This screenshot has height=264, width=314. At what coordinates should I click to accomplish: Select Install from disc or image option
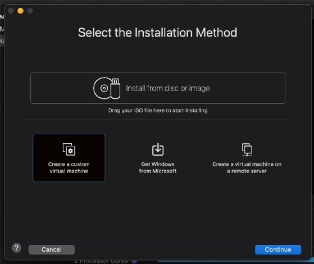(158, 88)
